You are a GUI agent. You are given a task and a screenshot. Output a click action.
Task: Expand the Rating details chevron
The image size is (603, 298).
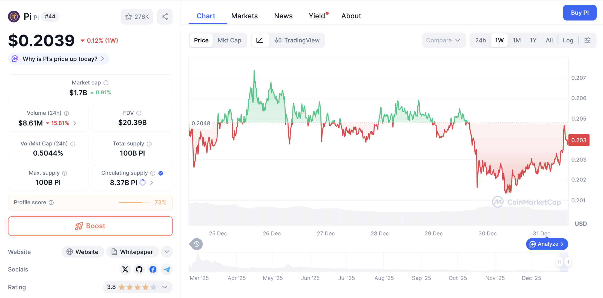click(165, 287)
